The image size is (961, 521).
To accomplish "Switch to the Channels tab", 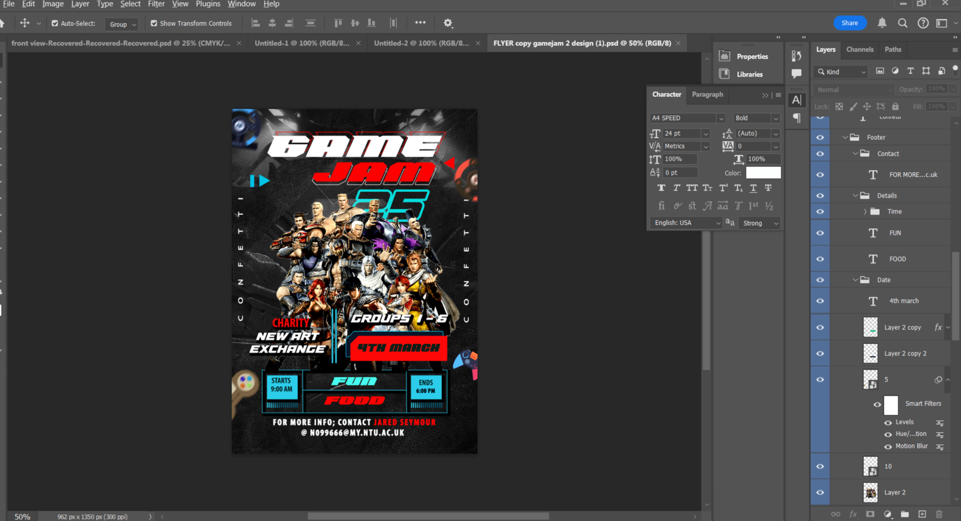I will (x=859, y=50).
